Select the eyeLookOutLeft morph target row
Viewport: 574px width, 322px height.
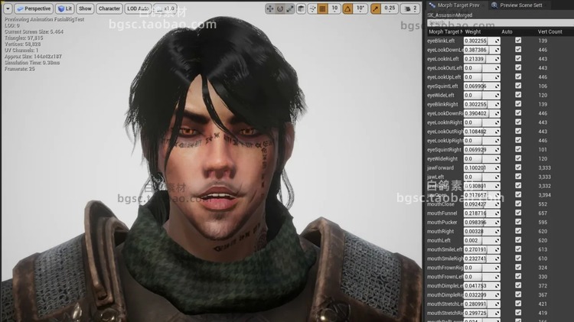point(500,68)
